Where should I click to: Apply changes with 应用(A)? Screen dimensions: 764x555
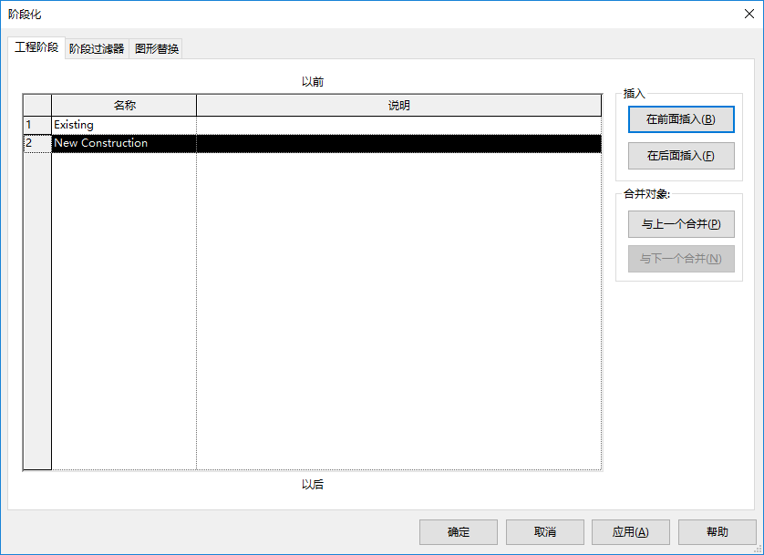coord(630,532)
